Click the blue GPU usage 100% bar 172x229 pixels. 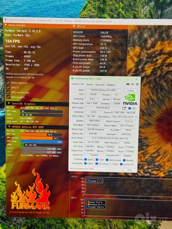pos(42,142)
